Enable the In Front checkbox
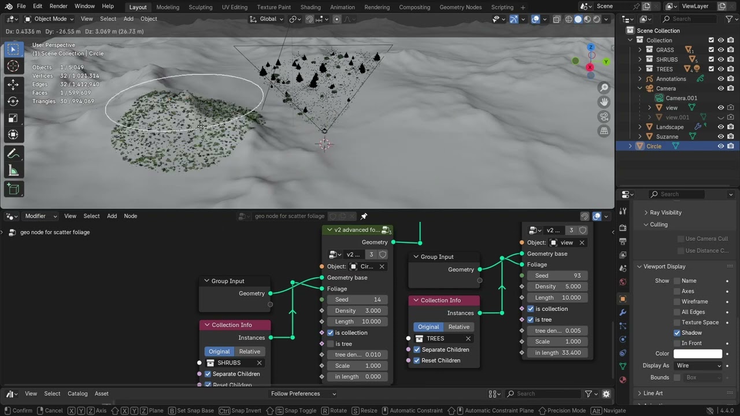The height and width of the screenshot is (416, 740). 677,343
